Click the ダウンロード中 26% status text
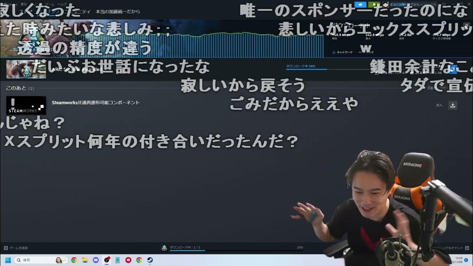 [301, 66]
